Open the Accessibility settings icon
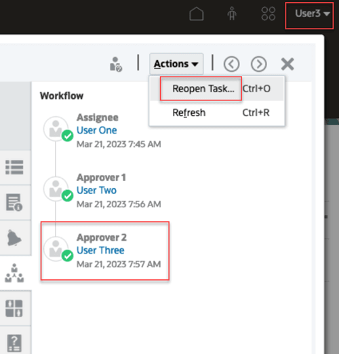This screenshot has width=339, height=354. 232,14
